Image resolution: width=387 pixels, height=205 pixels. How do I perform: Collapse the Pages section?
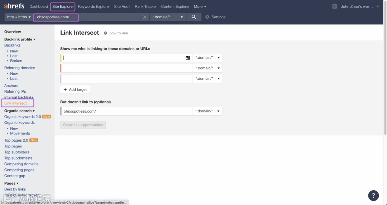click(11, 183)
